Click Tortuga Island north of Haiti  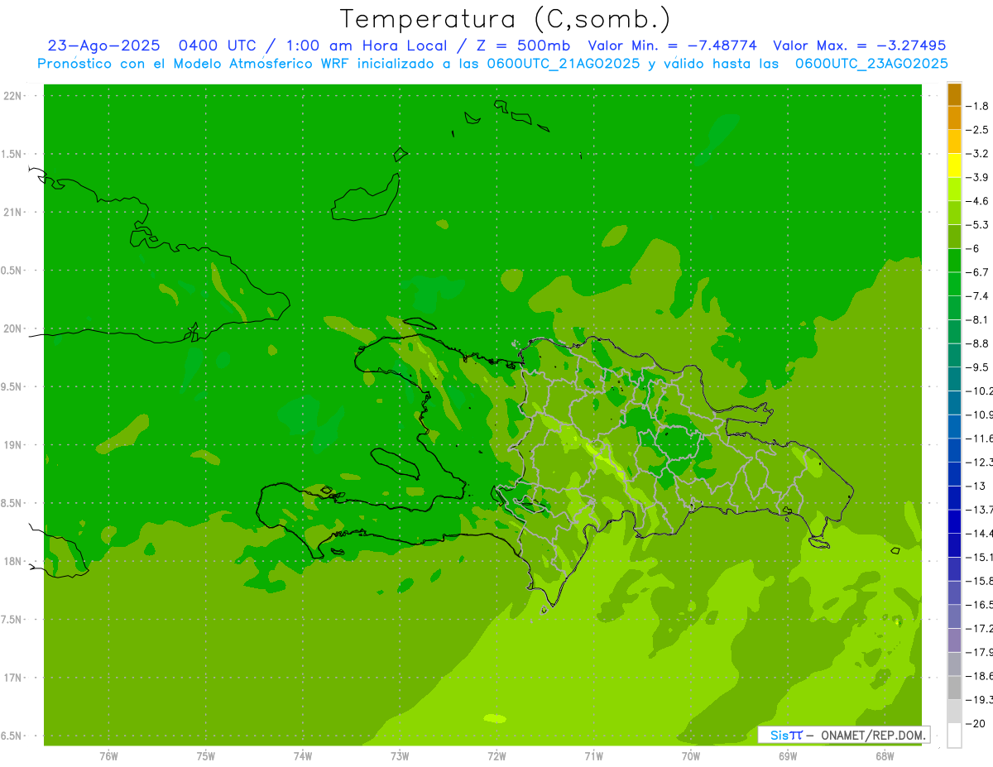420,324
